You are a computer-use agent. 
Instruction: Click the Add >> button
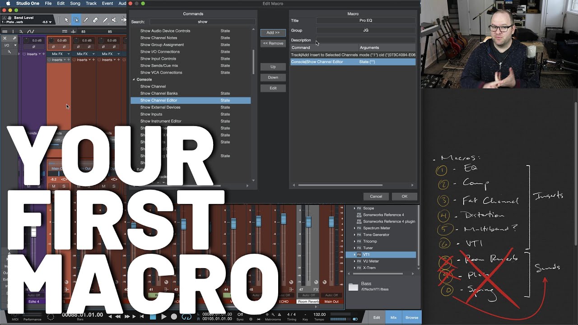pos(273,32)
